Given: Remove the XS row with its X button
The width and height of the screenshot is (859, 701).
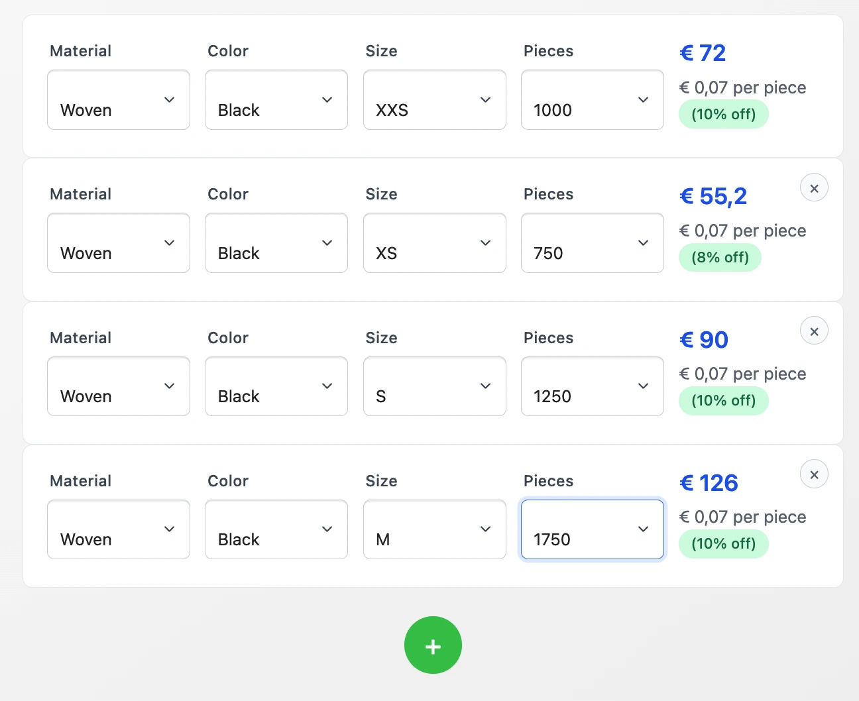Looking at the screenshot, I should 814,188.
